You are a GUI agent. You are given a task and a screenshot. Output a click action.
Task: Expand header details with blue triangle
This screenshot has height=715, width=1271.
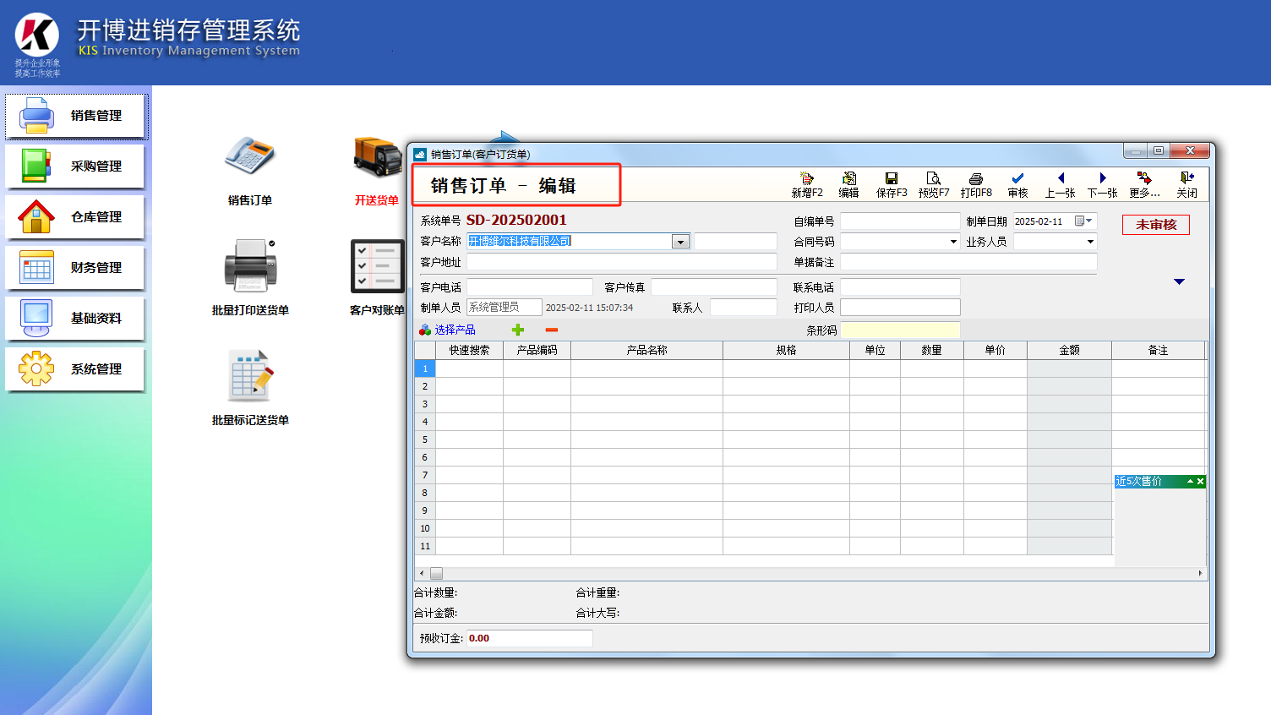tap(1179, 281)
